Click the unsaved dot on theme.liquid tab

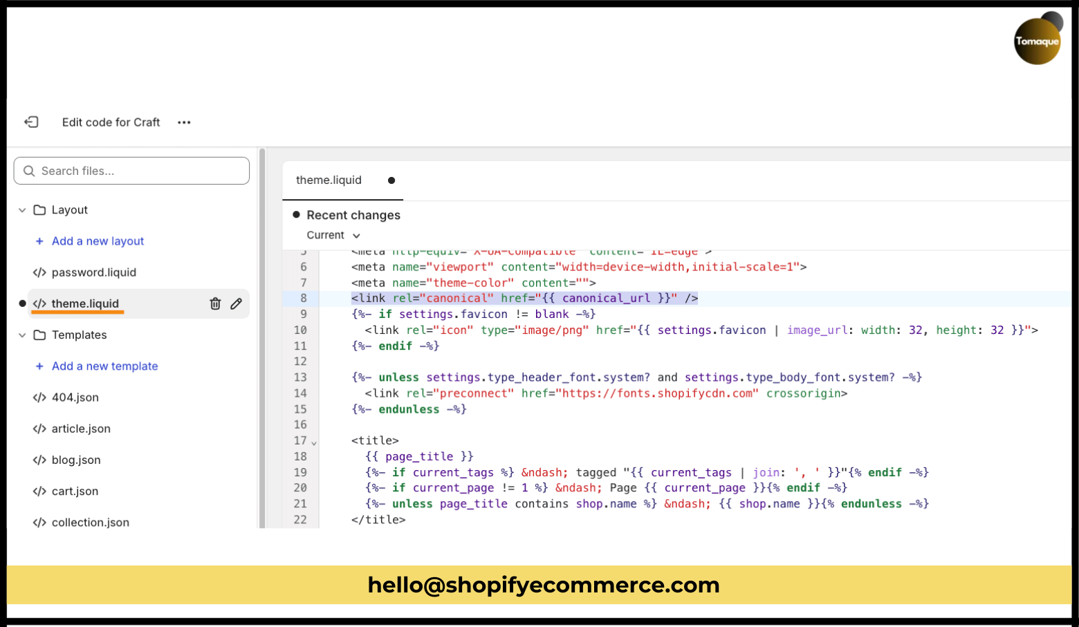[391, 180]
